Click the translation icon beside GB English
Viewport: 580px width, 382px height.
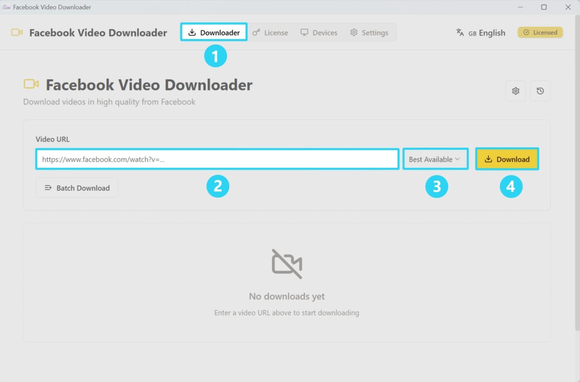point(459,32)
